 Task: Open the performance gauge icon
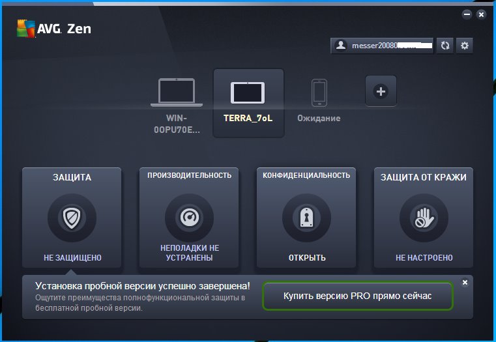189,218
